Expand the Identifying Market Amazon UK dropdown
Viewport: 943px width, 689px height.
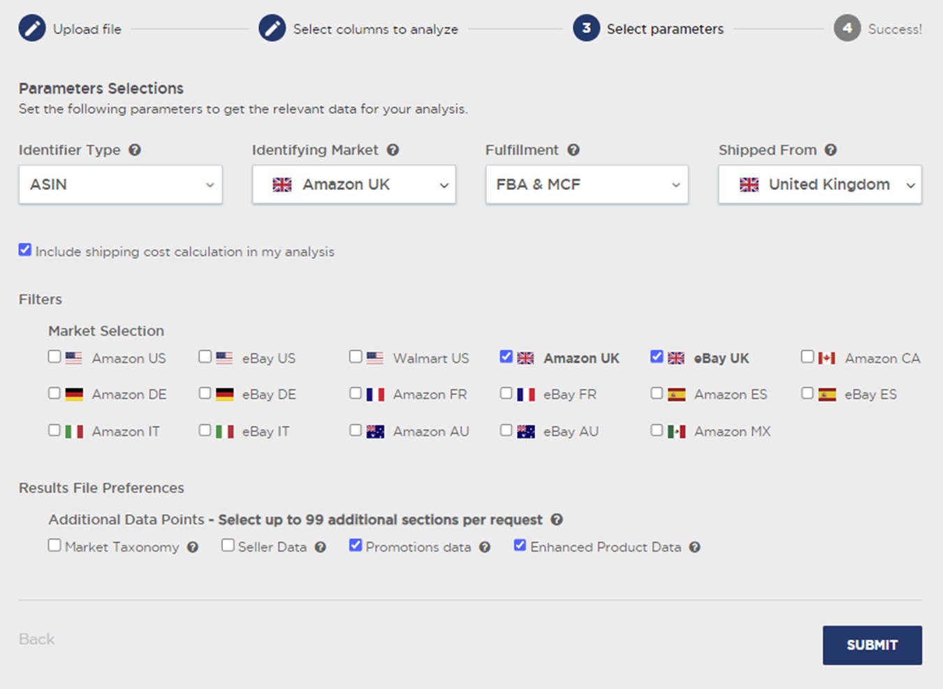click(353, 185)
